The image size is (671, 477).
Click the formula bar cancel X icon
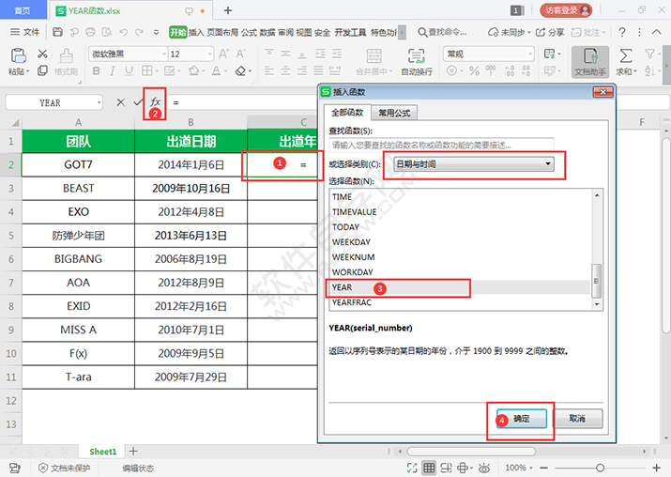click(x=121, y=102)
